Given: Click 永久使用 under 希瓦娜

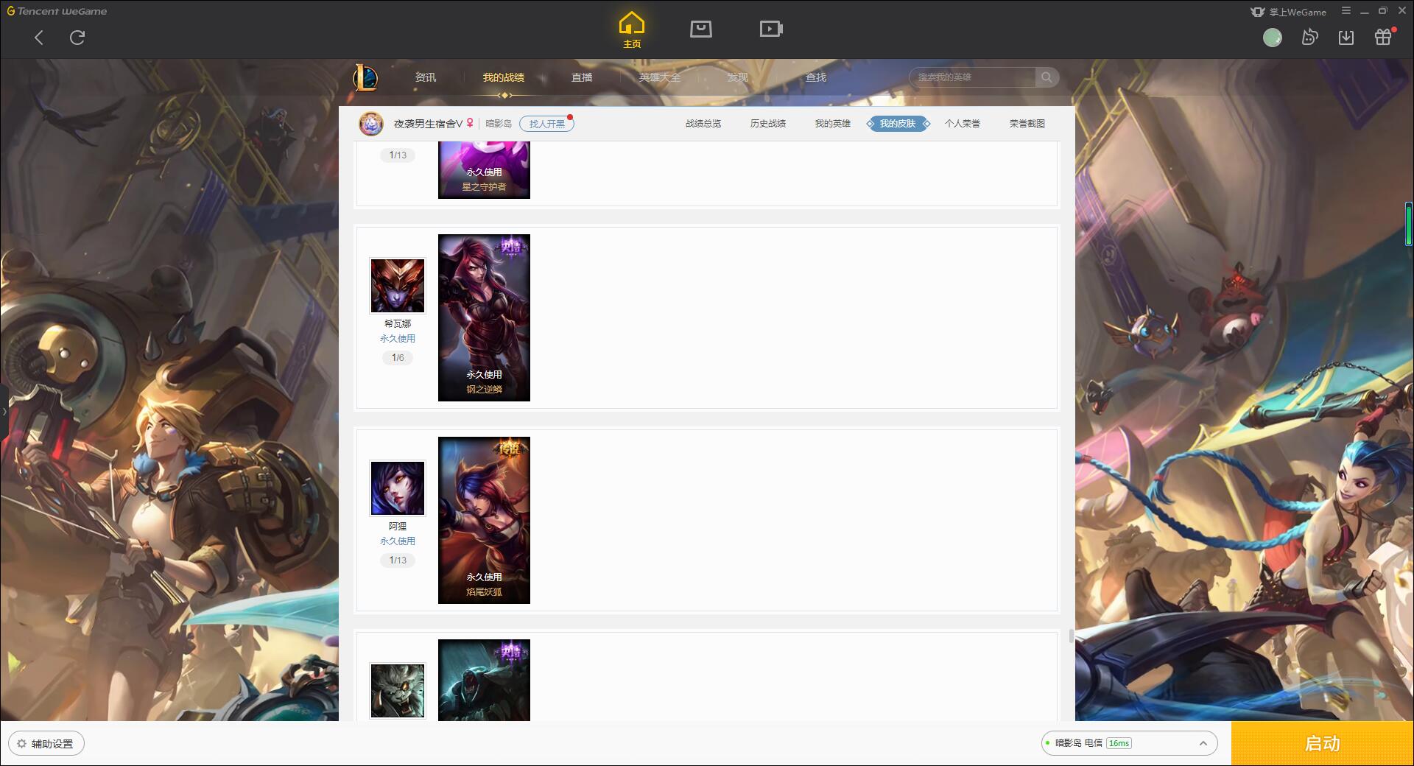Looking at the screenshot, I should (398, 339).
